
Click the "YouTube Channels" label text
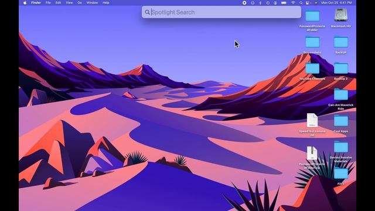(312, 79)
